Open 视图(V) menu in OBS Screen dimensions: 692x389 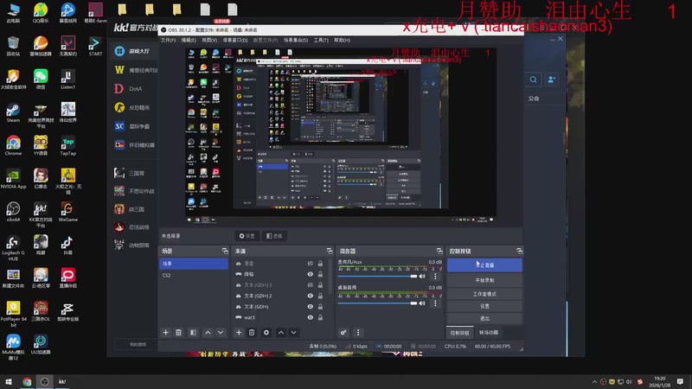click(x=209, y=40)
